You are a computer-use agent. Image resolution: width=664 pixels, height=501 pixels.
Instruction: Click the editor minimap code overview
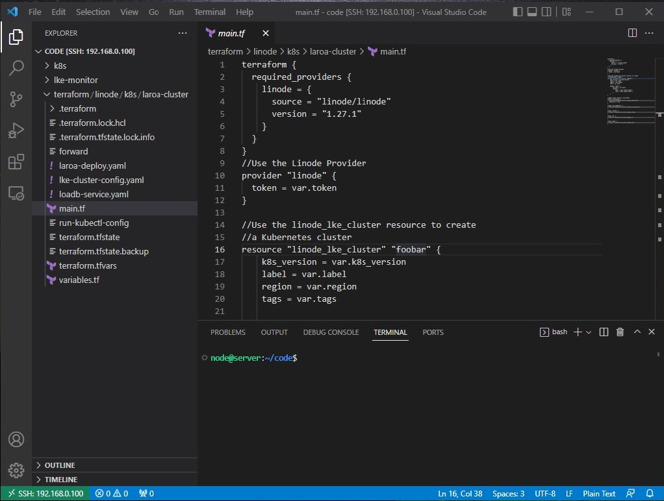[x=631, y=91]
